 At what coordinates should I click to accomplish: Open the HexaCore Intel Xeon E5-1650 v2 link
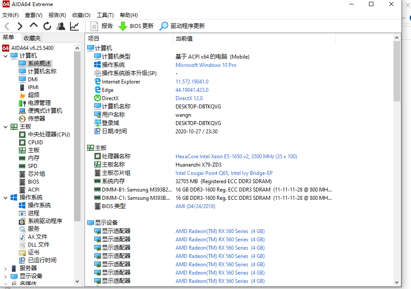[236, 157]
